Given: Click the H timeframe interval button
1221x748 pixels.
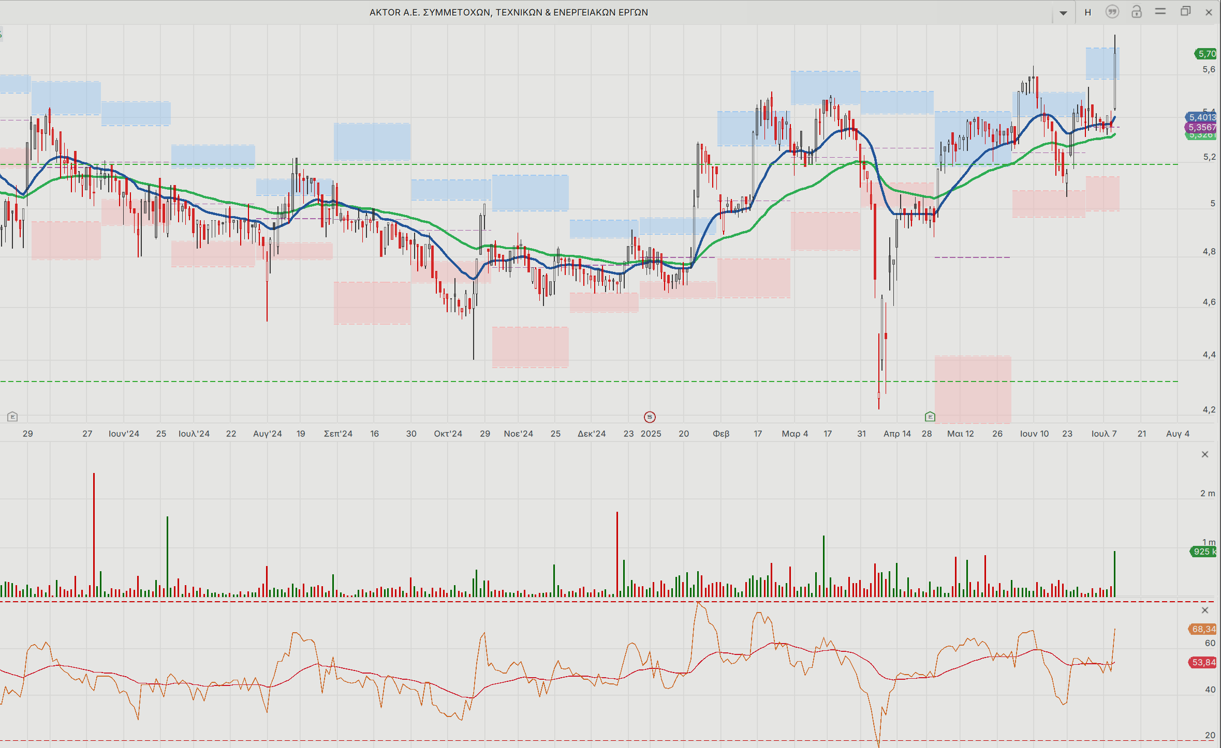Looking at the screenshot, I should coord(1088,12).
